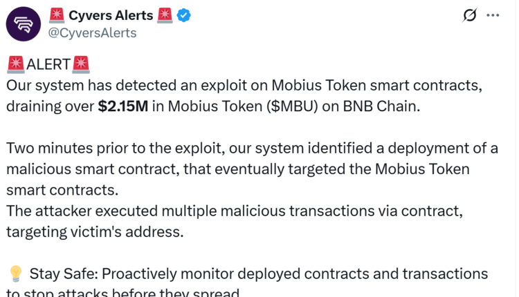Click the blue verified checkmark badge

[184, 15]
